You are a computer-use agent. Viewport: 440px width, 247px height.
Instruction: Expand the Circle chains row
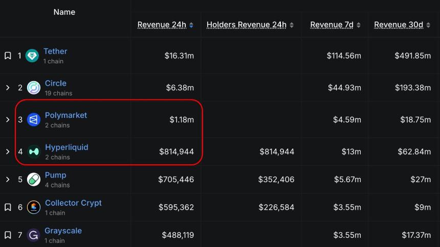coord(8,88)
